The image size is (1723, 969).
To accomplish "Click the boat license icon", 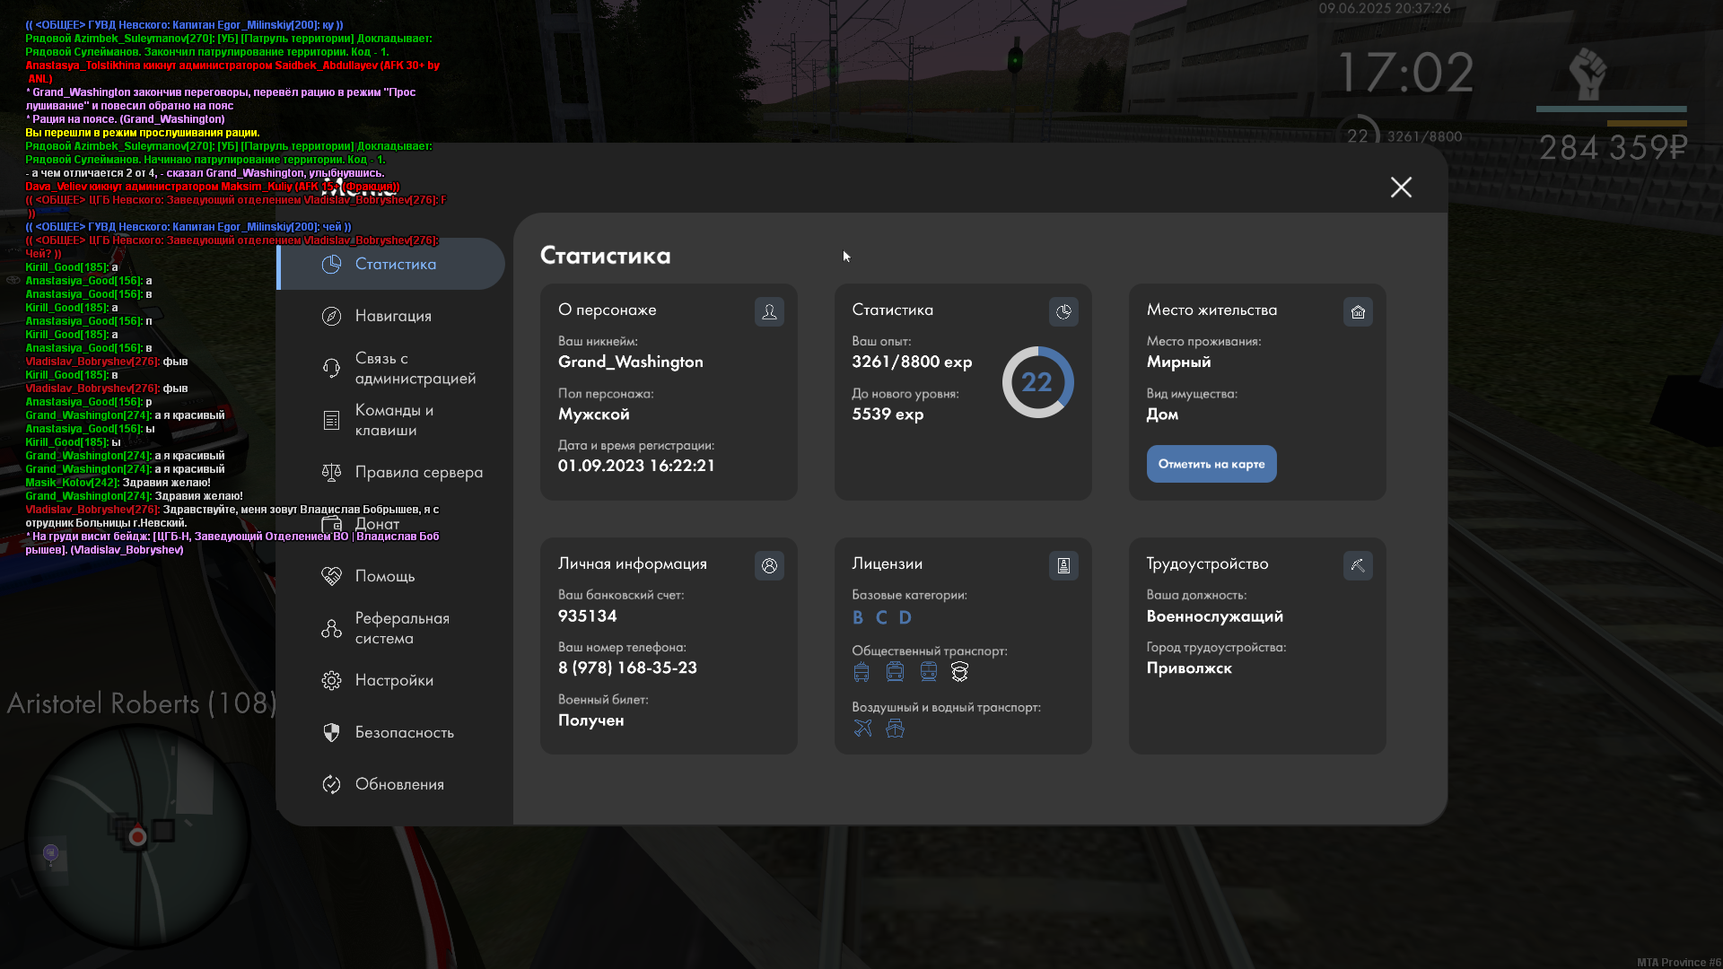I will (x=895, y=728).
